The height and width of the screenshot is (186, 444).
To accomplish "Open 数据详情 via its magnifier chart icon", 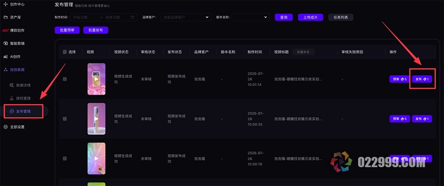I will (x=12, y=85).
